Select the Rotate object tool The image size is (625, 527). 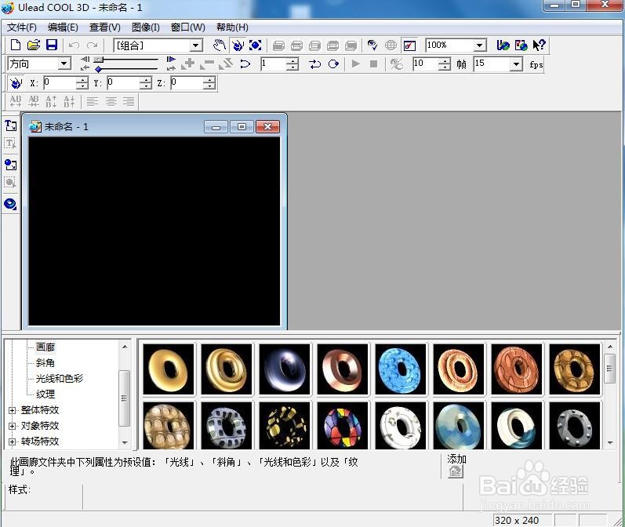pyautogui.click(x=238, y=45)
